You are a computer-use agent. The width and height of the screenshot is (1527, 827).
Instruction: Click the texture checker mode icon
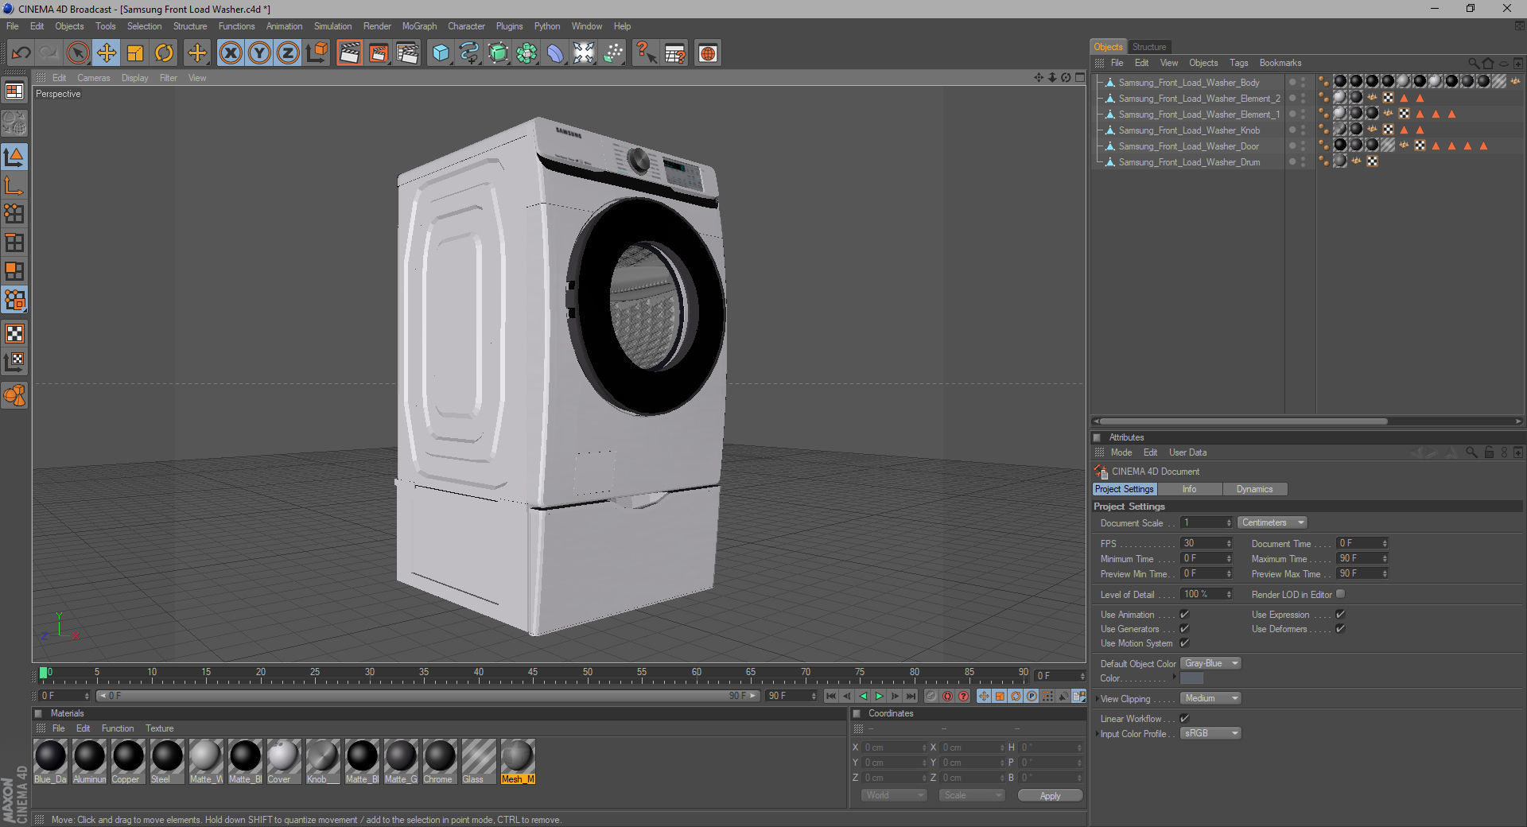pyautogui.click(x=14, y=333)
